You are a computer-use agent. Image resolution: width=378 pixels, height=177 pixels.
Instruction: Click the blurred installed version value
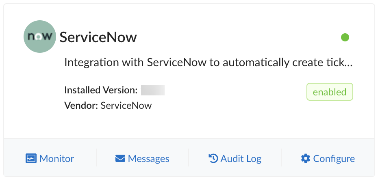pos(152,90)
